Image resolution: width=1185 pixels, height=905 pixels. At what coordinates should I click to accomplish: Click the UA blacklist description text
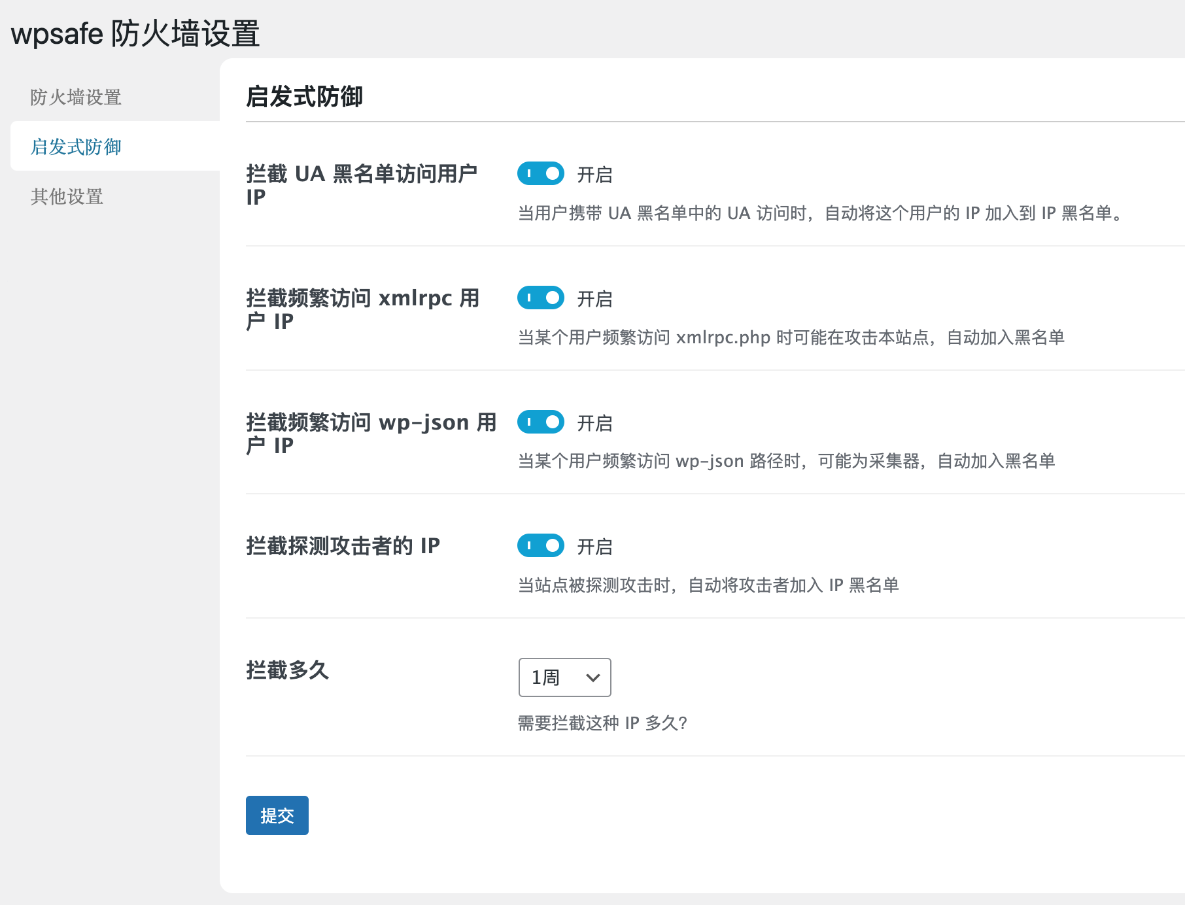[821, 213]
